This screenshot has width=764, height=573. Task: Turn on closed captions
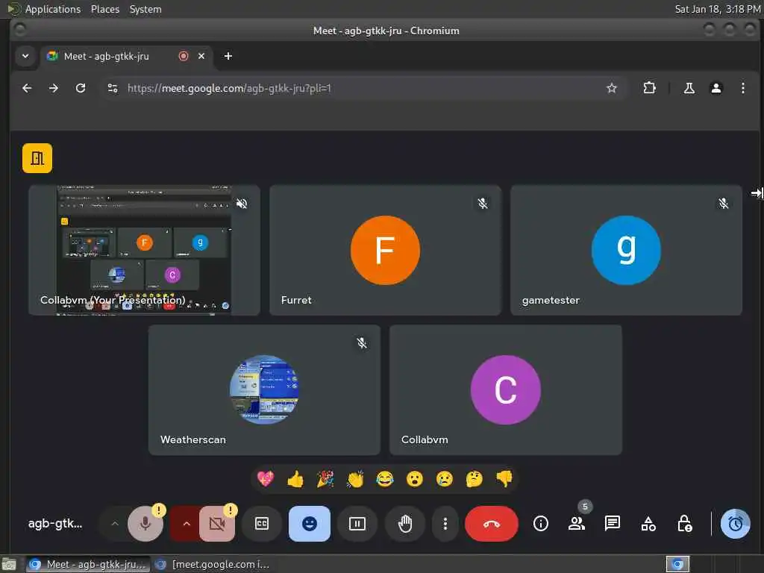click(x=262, y=524)
